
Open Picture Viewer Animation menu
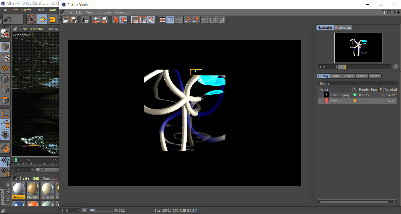coord(123,12)
